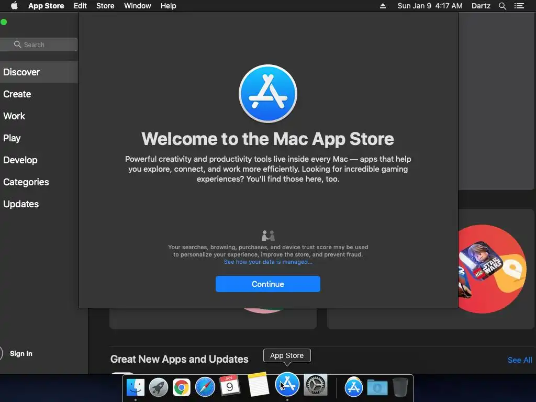Click the privacy handshake icon

click(x=268, y=236)
